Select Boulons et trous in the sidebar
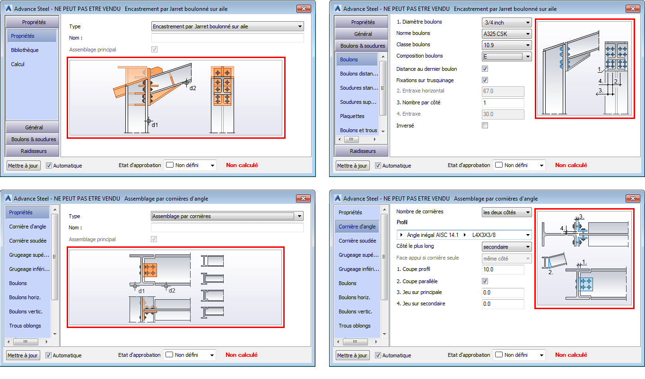Image resolution: width=645 pixels, height=379 pixels. click(x=357, y=130)
